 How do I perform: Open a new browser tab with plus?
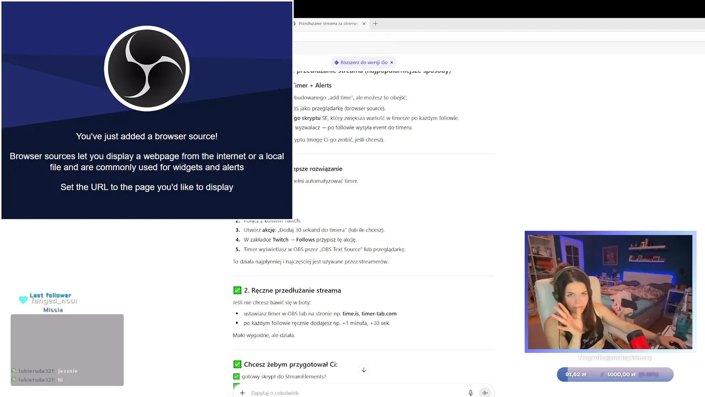(x=375, y=24)
